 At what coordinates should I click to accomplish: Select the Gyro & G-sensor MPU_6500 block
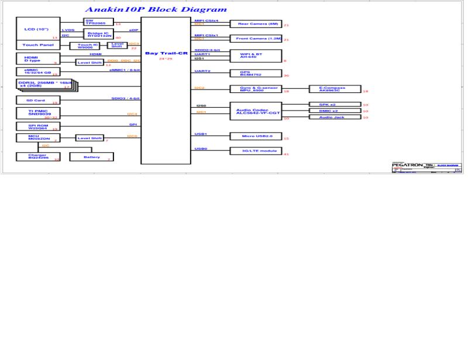(x=256, y=89)
